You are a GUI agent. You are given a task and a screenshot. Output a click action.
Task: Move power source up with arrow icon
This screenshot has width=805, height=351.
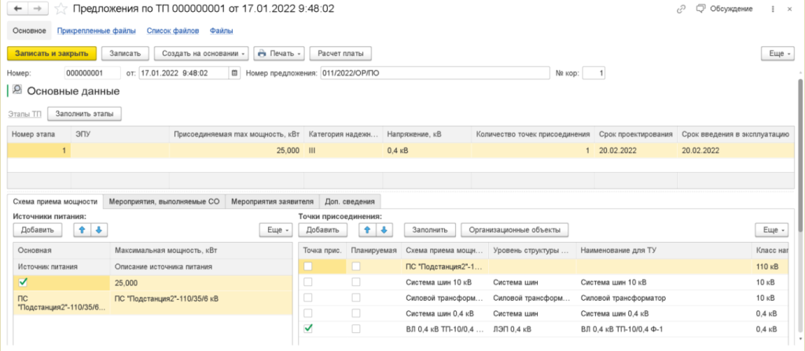tap(82, 229)
